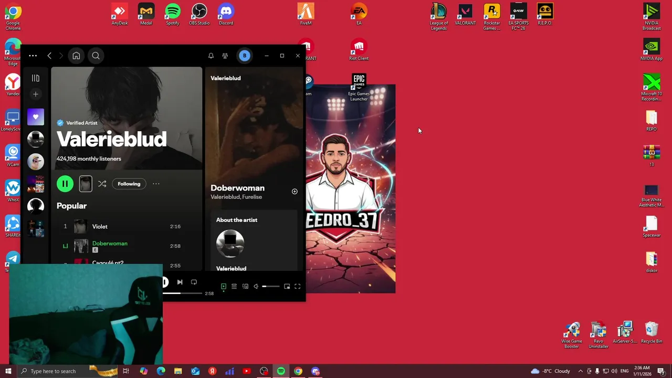Select the Spacewar file on desktop
The height and width of the screenshot is (378, 672).
(x=652, y=227)
